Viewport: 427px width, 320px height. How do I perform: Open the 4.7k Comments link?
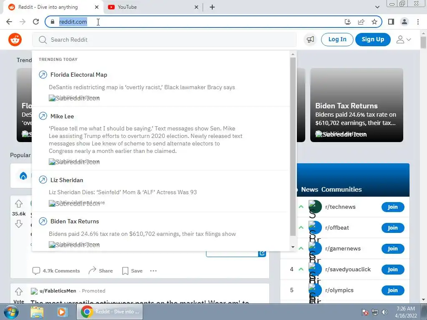[56, 271]
